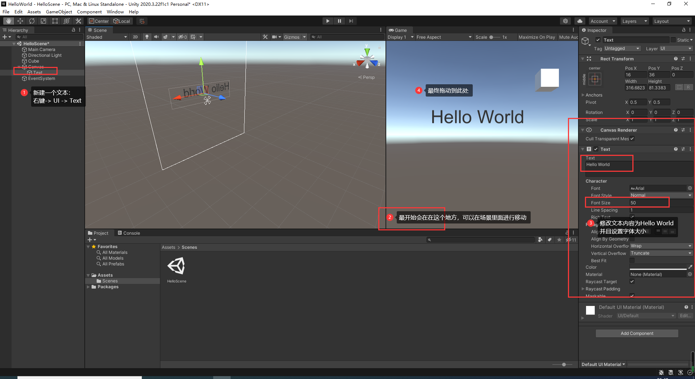The height and width of the screenshot is (379, 695).
Task: Select the Scale tool
Action: 43,21
